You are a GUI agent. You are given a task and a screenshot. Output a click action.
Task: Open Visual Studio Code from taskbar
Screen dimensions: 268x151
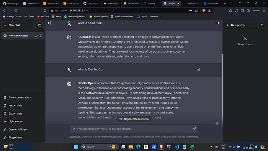(176, 147)
